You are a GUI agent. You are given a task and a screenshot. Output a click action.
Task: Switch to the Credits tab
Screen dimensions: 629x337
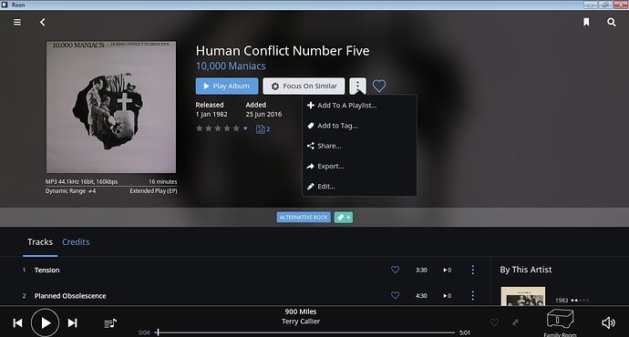coord(76,242)
